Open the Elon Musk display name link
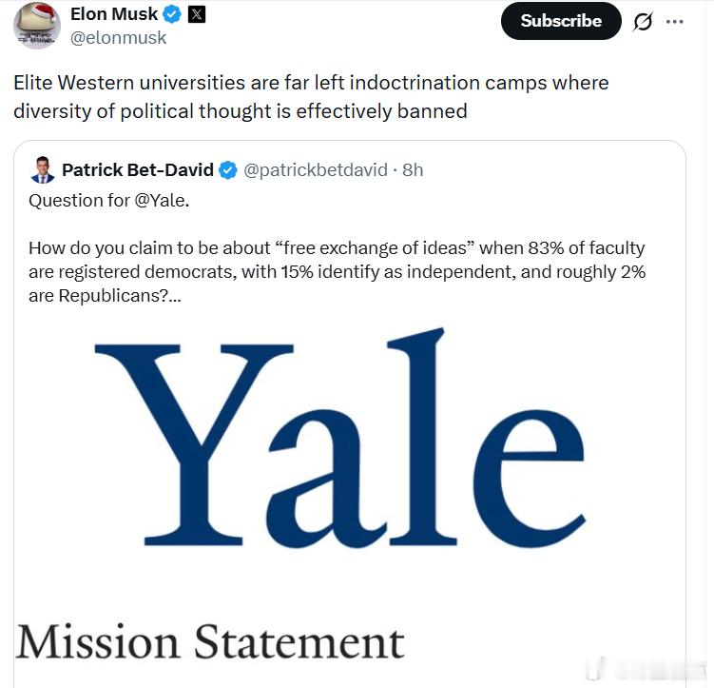 pyautogui.click(x=114, y=15)
